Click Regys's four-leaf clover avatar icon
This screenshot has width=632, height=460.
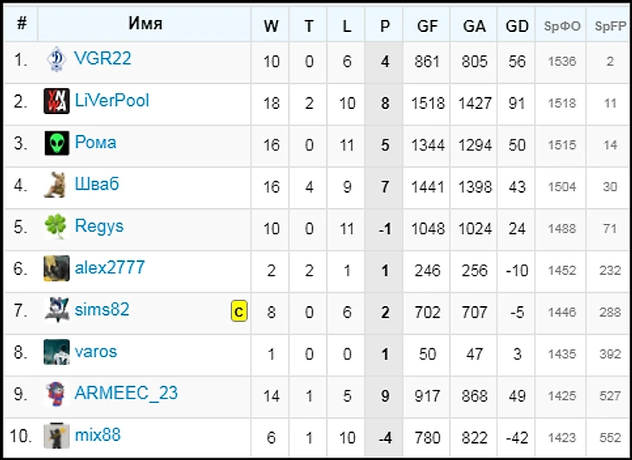57,227
